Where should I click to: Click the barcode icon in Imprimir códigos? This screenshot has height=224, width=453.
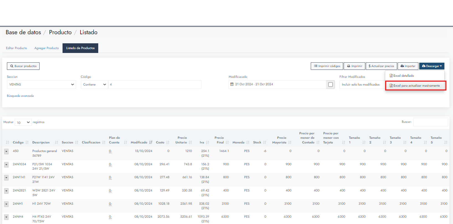(316, 66)
